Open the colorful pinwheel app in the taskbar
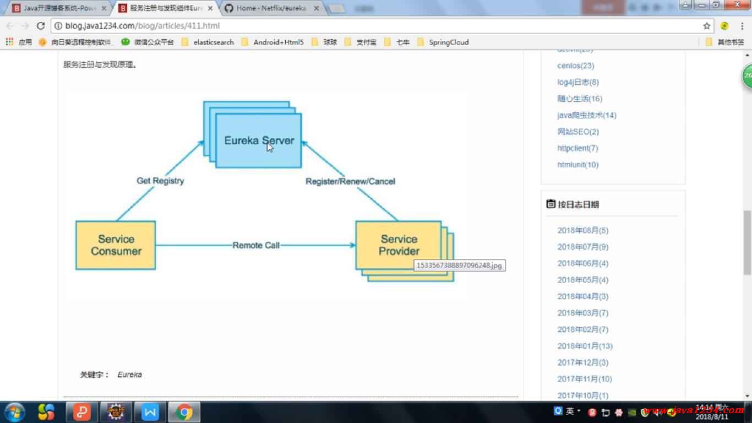 pos(46,412)
